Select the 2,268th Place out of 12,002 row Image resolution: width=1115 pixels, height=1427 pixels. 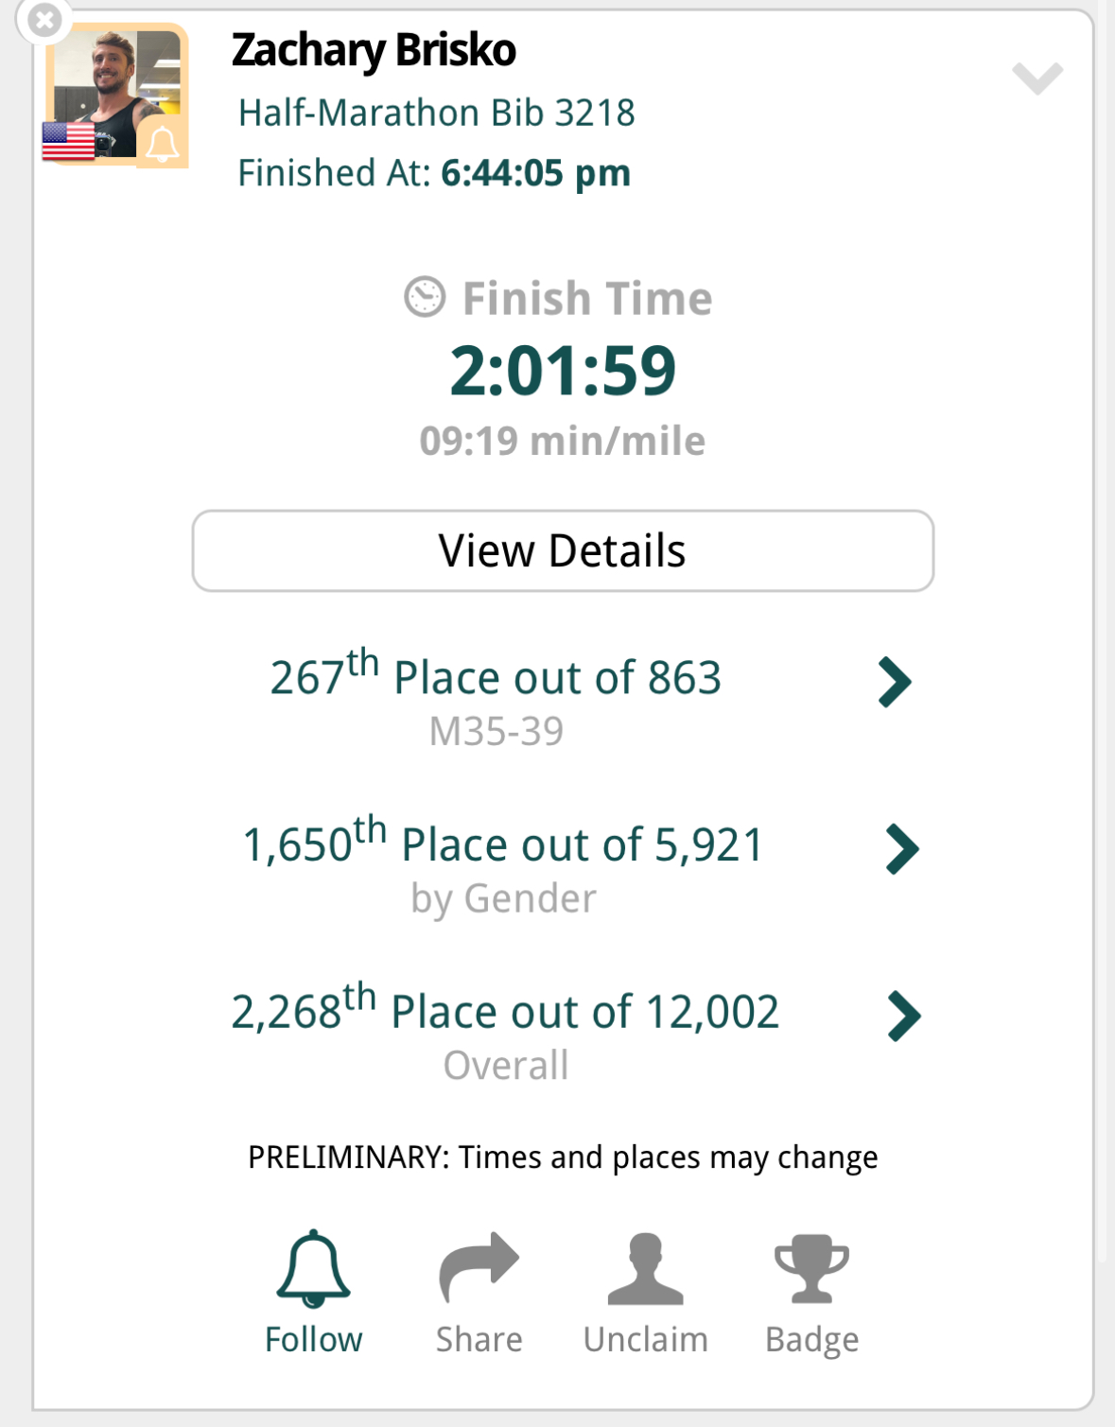(x=563, y=1033)
